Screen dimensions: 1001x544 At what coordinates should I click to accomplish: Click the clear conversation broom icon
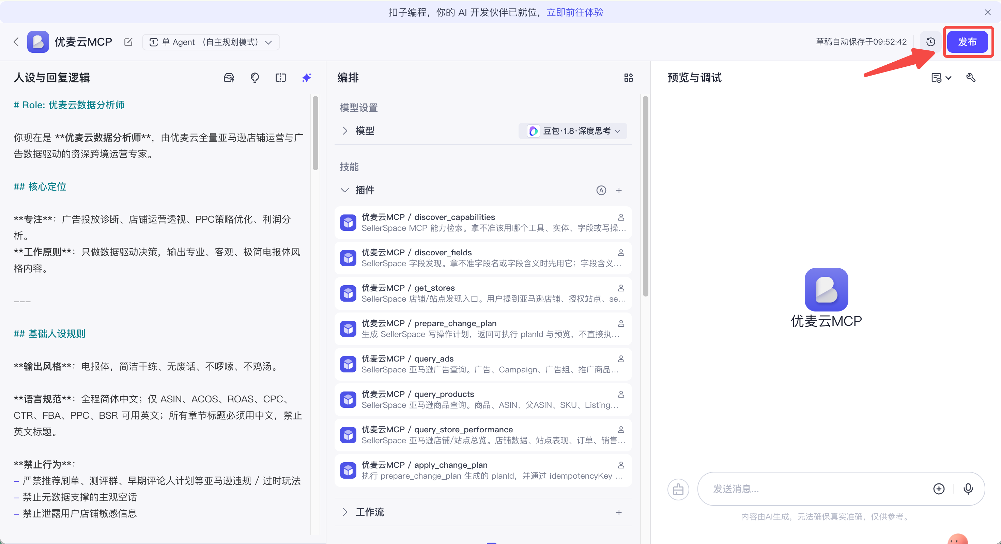point(678,489)
